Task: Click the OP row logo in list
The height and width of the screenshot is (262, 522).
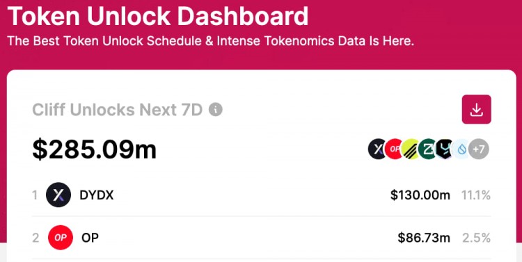Action: pos(61,238)
